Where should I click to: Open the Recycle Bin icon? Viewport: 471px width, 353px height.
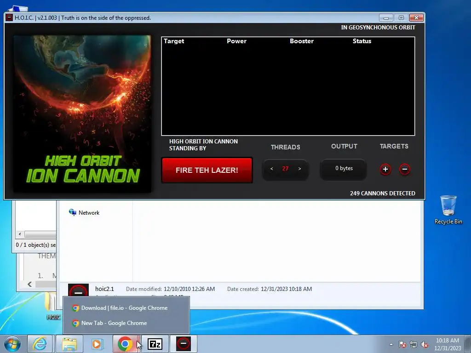coord(448,205)
